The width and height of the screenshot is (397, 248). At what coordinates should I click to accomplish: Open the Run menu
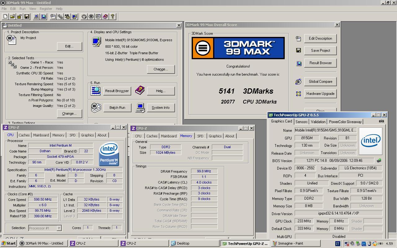coord(22,9)
